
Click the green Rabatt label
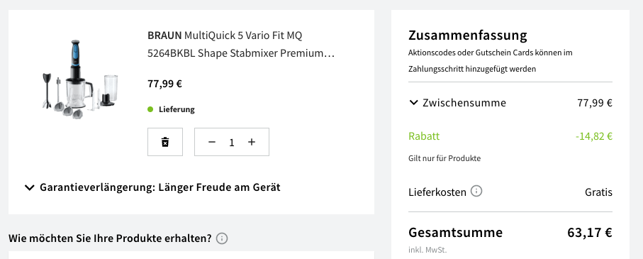coord(424,136)
